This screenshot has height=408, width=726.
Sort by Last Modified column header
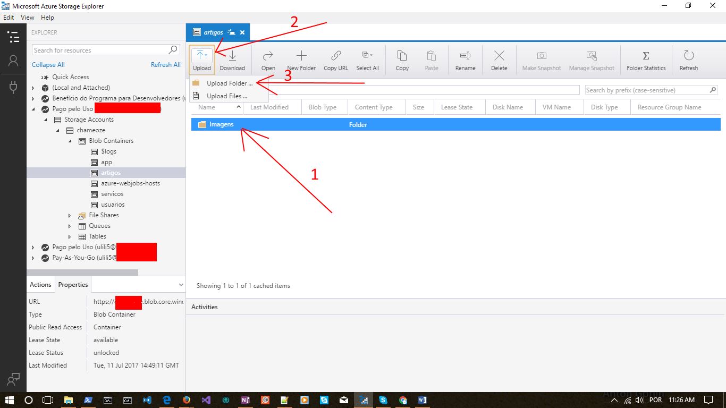click(272, 107)
